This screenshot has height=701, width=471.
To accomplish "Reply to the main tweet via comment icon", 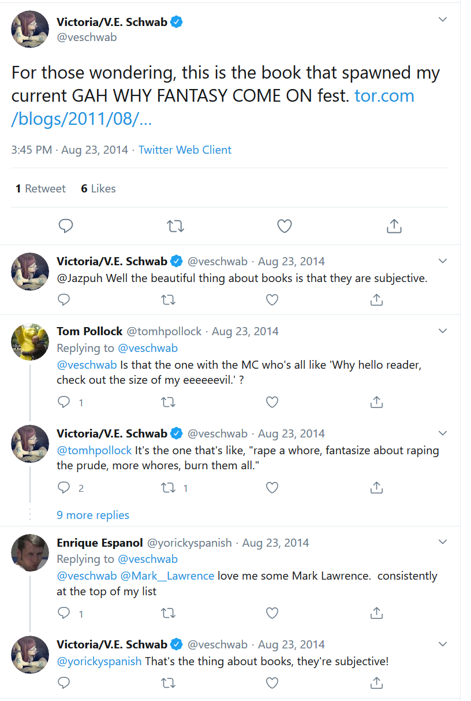I will pyautogui.click(x=66, y=226).
